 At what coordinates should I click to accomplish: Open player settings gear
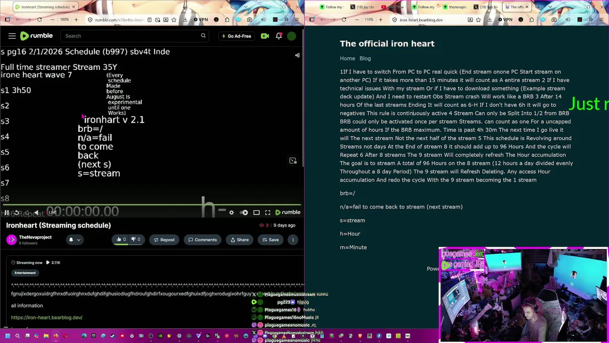231,212
